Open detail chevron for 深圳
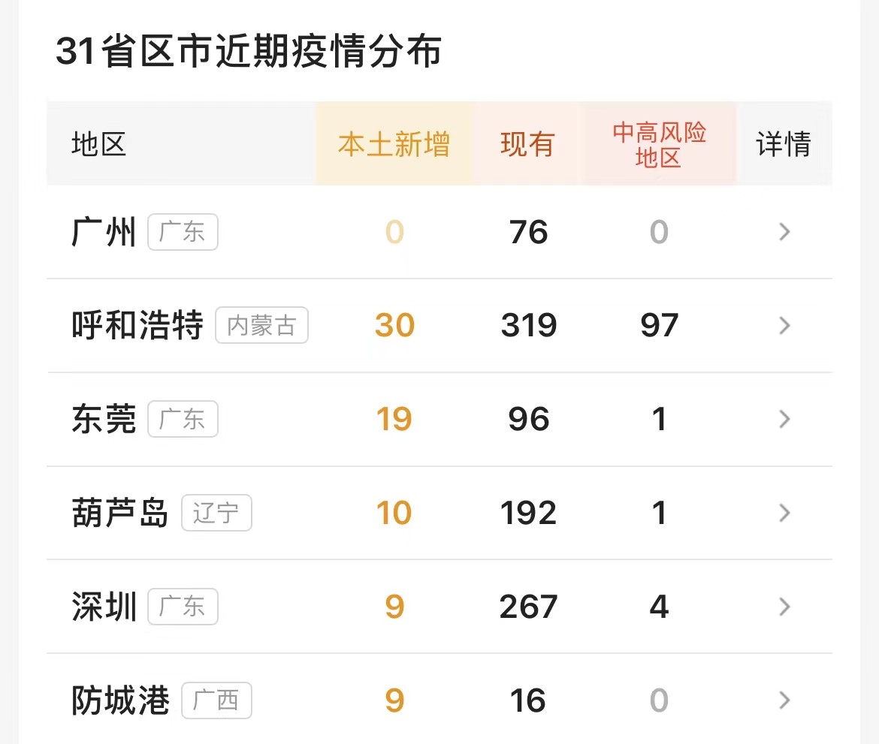879x744 pixels. coord(784,607)
